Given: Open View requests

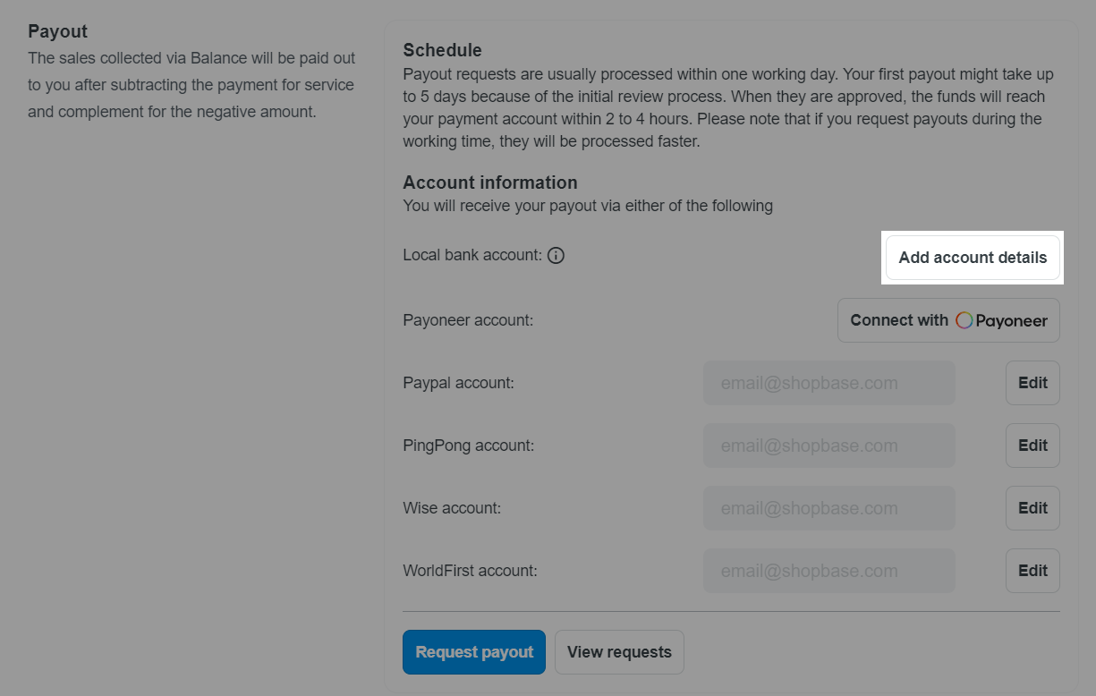Looking at the screenshot, I should click(x=619, y=652).
